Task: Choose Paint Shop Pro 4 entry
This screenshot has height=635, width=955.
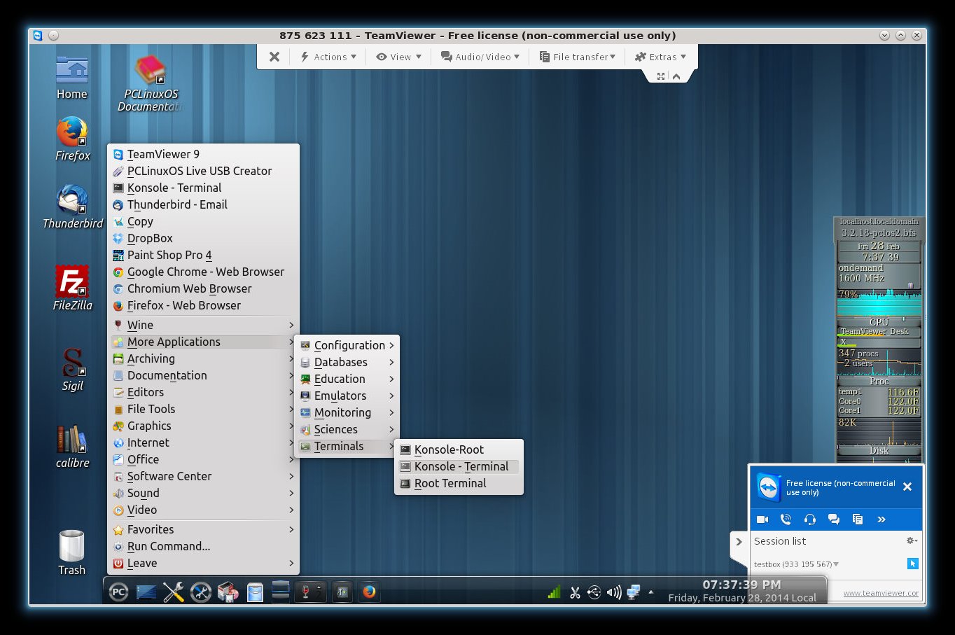Action: click(203, 255)
